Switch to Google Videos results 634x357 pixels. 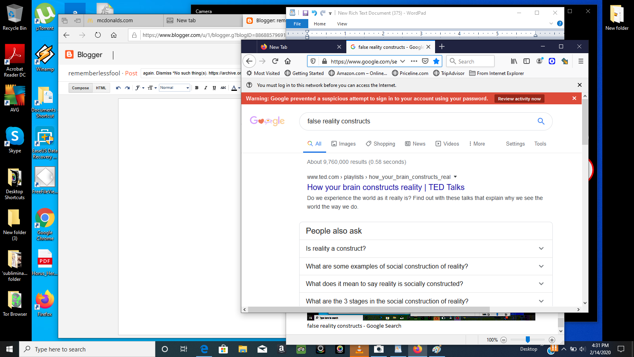pos(447,144)
